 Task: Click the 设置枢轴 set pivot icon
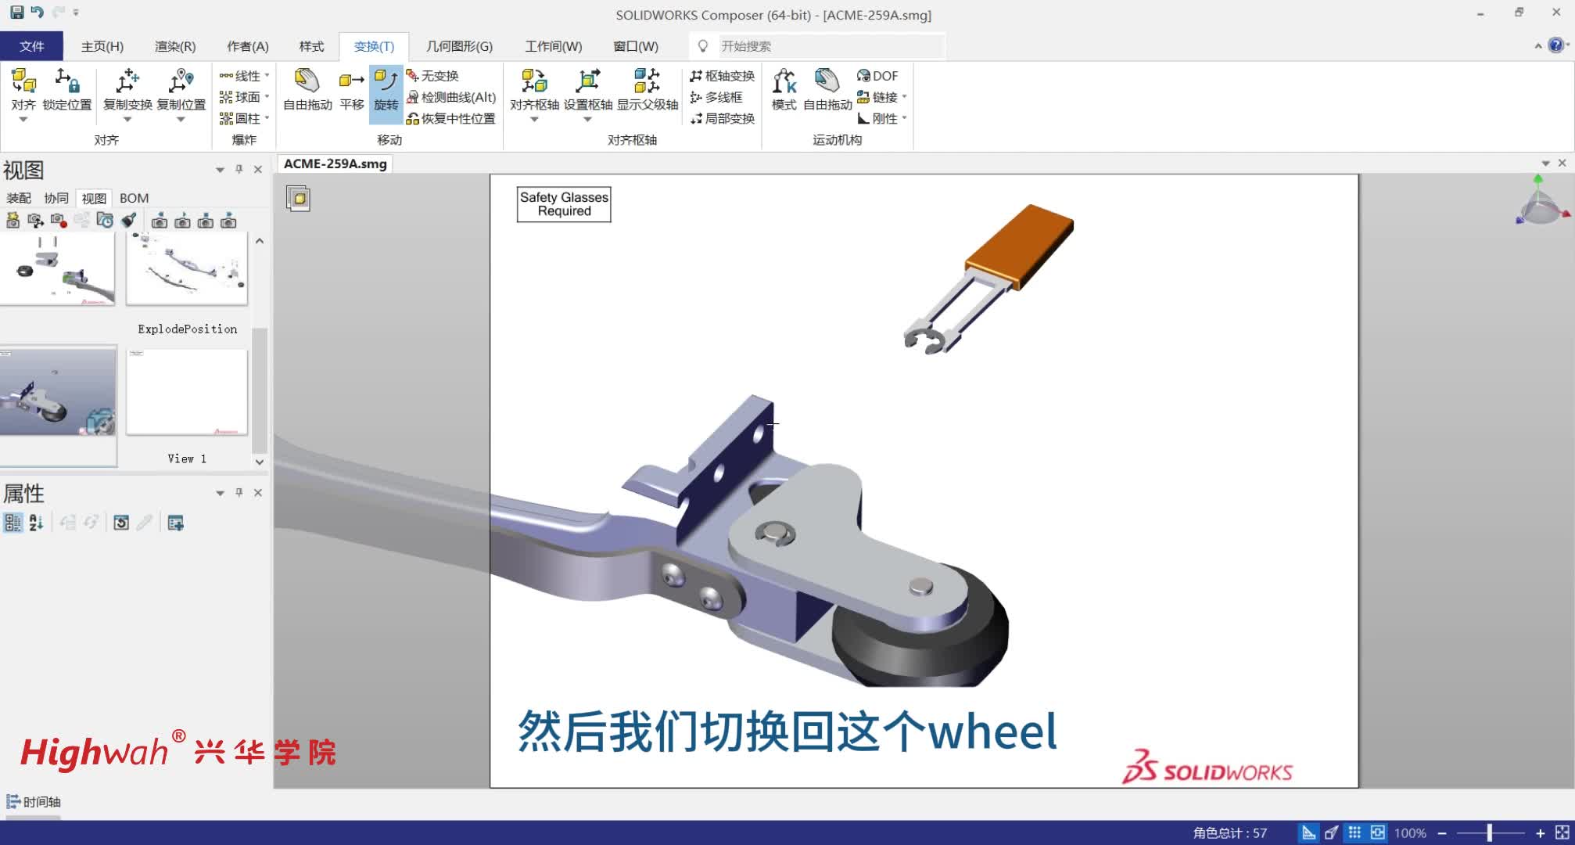coord(587,81)
